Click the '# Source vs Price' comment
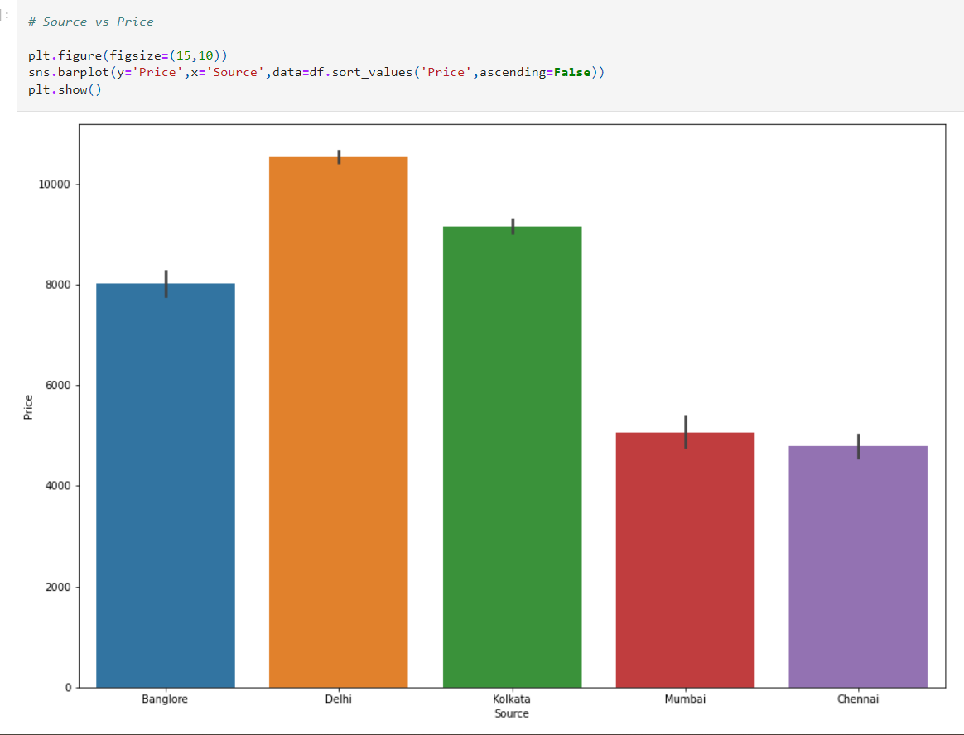The width and height of the screenshot is (964, 735). 93,22
